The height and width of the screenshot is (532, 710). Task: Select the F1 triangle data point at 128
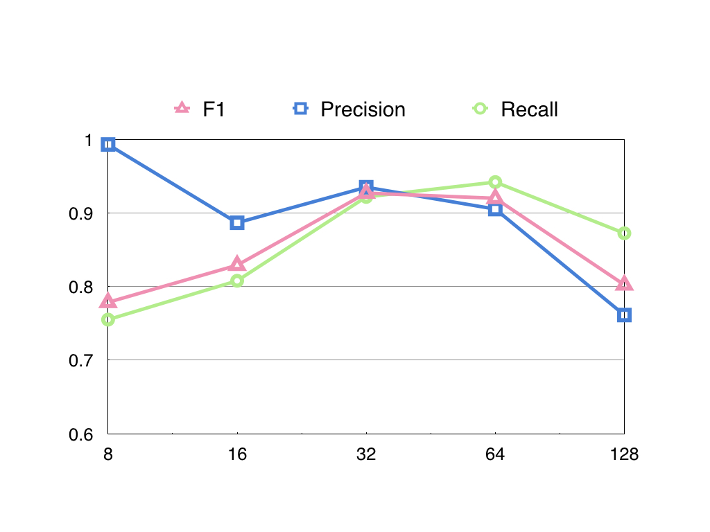coord(624,283)
